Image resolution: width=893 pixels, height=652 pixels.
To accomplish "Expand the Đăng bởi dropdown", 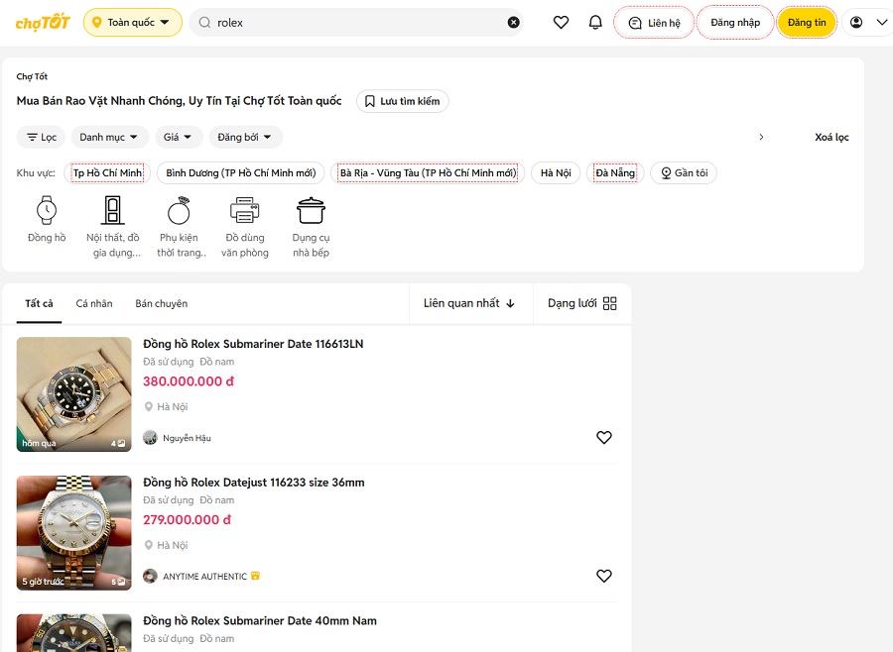I will 245,137.
